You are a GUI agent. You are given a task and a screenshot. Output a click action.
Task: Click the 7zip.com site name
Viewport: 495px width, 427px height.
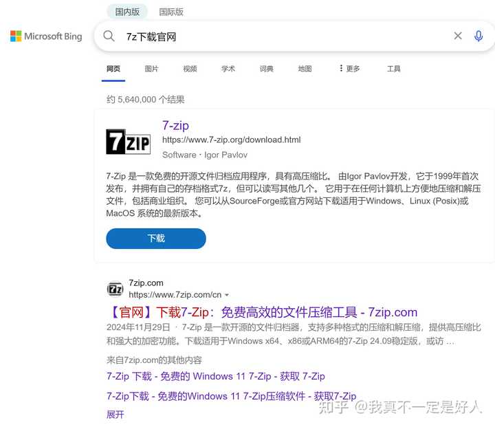click(x=146, y=283)
